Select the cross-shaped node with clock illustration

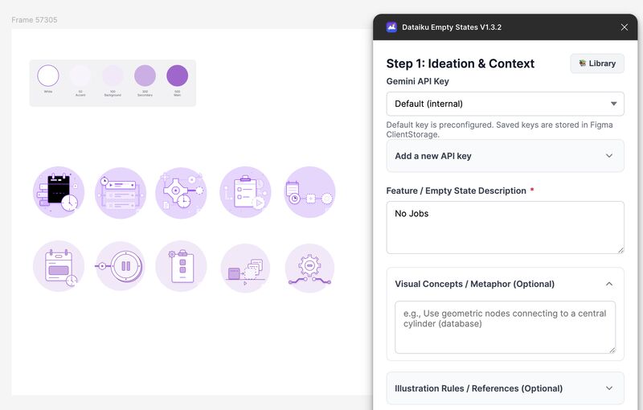point(181,193)
